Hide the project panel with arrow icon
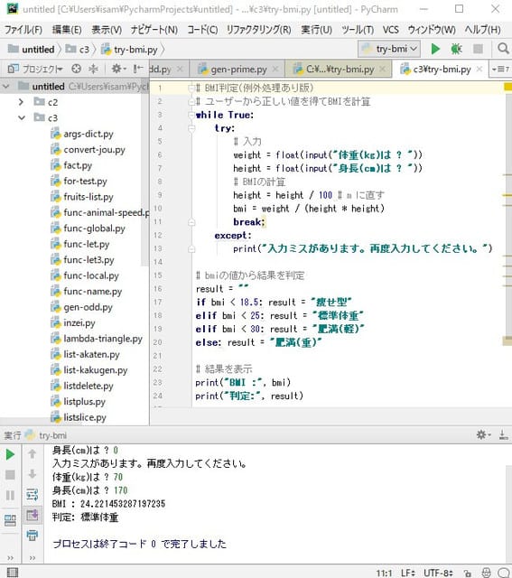Viewport: 512px width, 578px height. click(138, 69)
